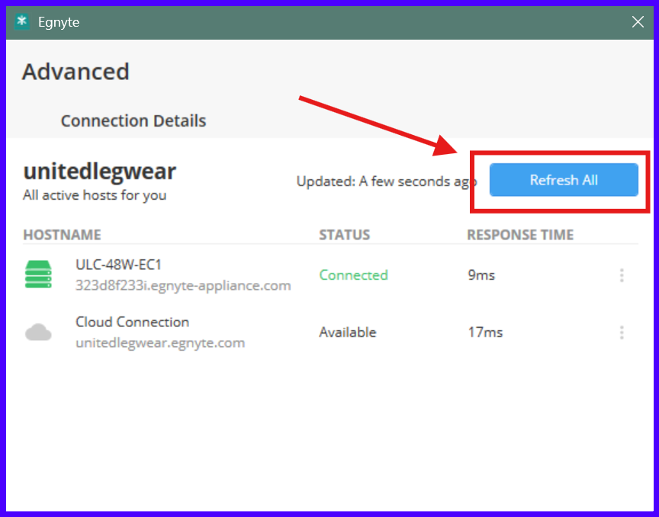Image resolution: width=659 pixels, height=517 pixels.
Task: Click the 323d8f233i.egnyte-appliance.com address
Action: click(183, 285)
